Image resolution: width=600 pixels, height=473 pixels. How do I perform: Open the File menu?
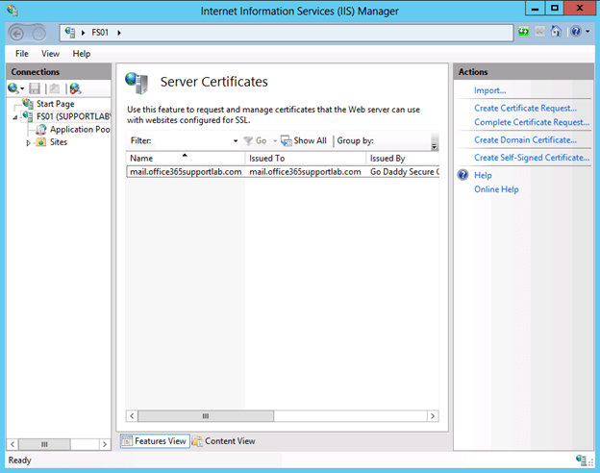[22, 54]
